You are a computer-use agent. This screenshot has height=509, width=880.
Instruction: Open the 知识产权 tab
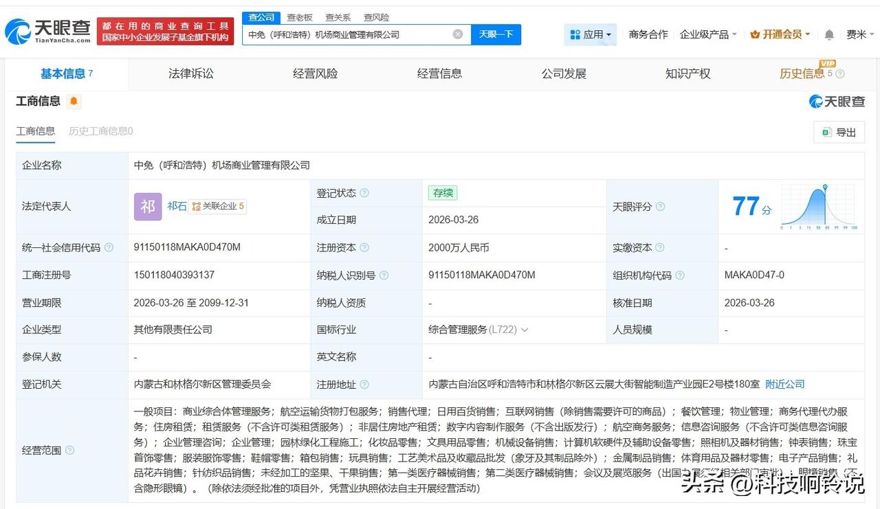coord(688,74)
